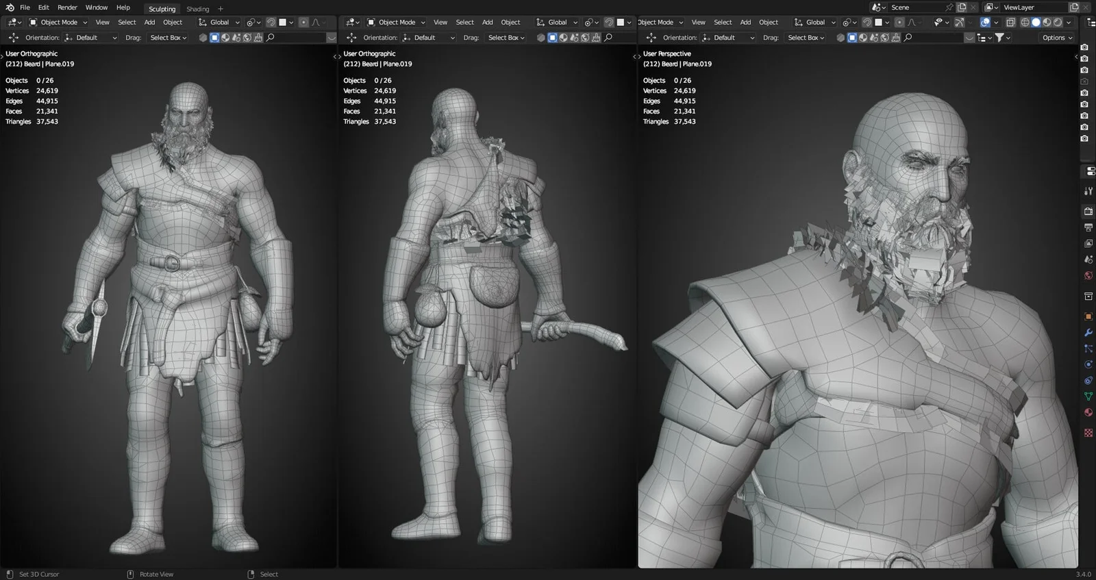1096x580 pixels.
Task: Toggle snapping magnet in left viewport
Action: point(271,22)
